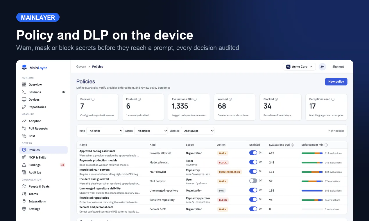Click the acme/payments-api scope text

point(198,174)
